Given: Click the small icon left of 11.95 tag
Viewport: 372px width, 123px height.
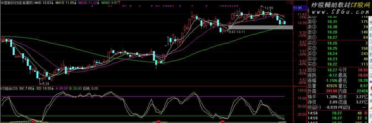Looking at the screenshot, I should click(x=288, y=2).
